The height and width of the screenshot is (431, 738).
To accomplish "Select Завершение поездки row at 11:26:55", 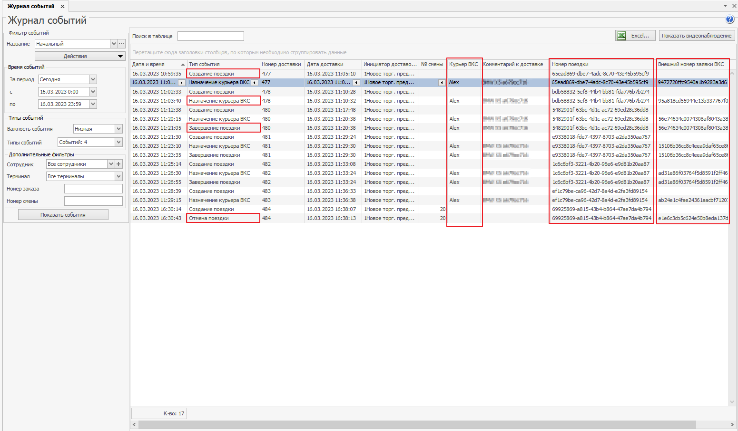I will pos(430,182).
